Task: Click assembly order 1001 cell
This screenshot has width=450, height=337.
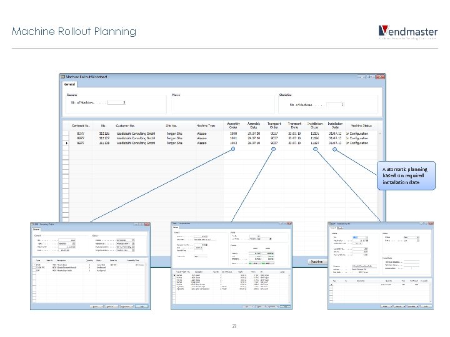Action: [x=233, y=138]
